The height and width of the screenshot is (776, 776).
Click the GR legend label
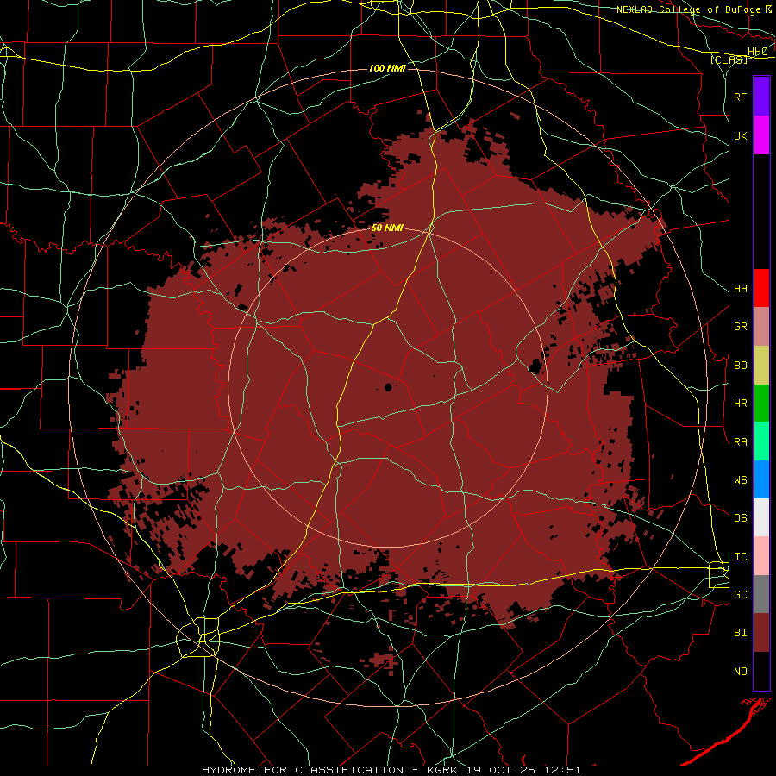coord(740,327)
